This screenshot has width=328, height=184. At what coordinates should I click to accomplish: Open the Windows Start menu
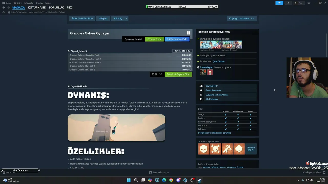[129, 180]
